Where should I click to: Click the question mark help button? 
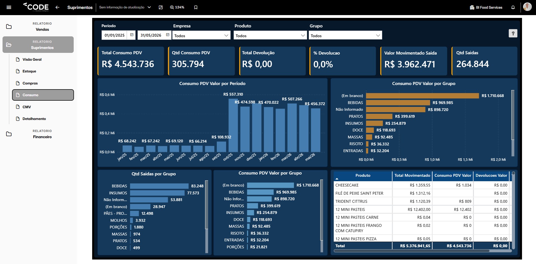tap(513, 33)
